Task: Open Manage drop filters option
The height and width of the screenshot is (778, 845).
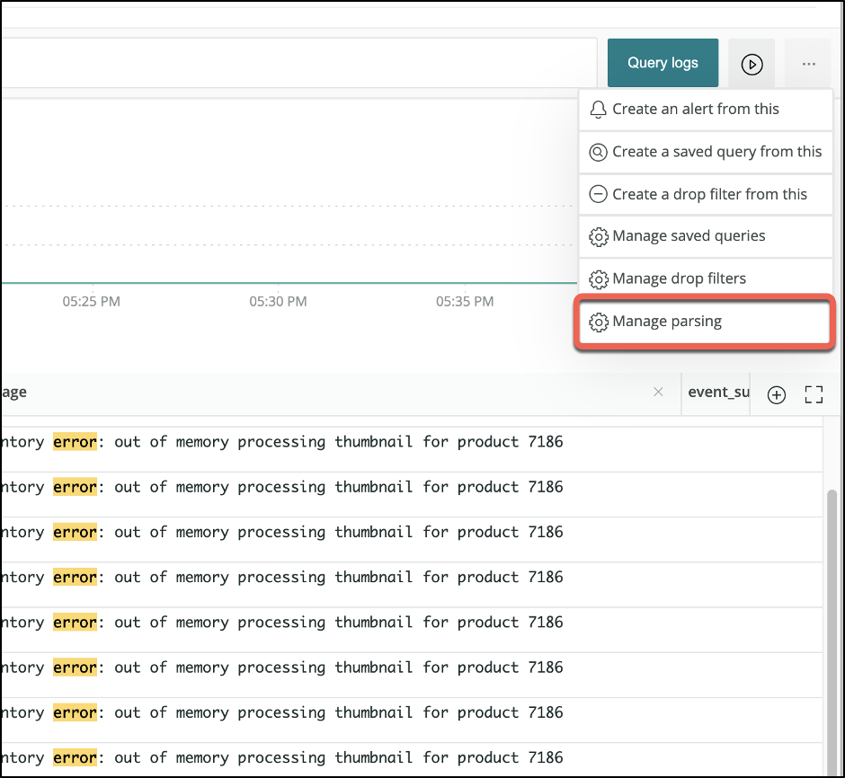Action: [x=679, y=278]
